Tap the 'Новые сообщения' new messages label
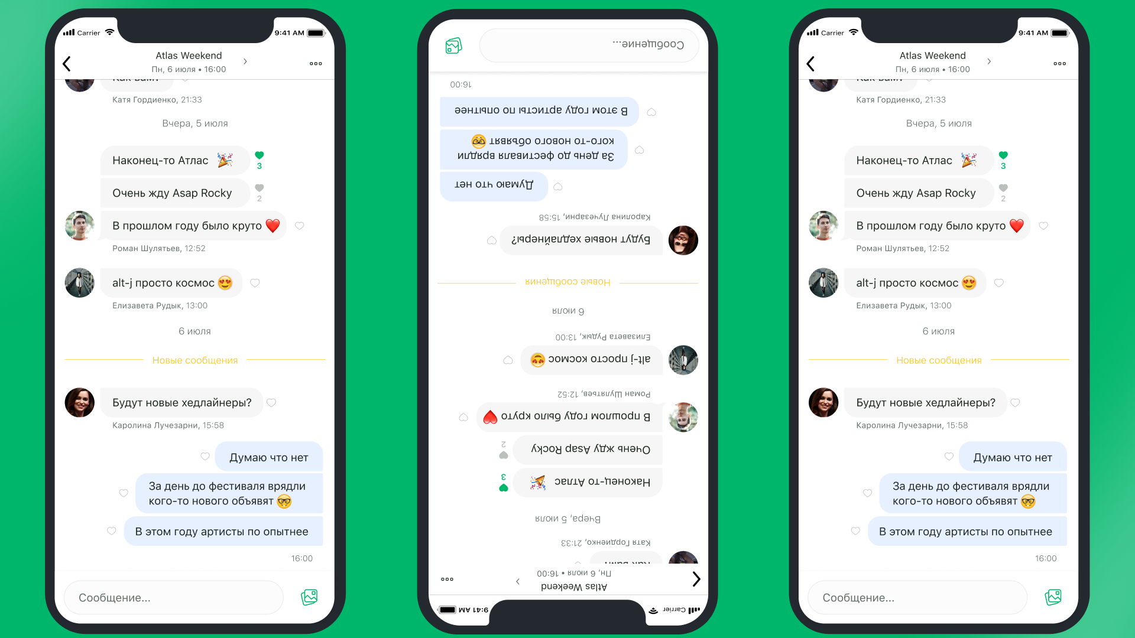 pyautogui.click(x=195, y=359)
